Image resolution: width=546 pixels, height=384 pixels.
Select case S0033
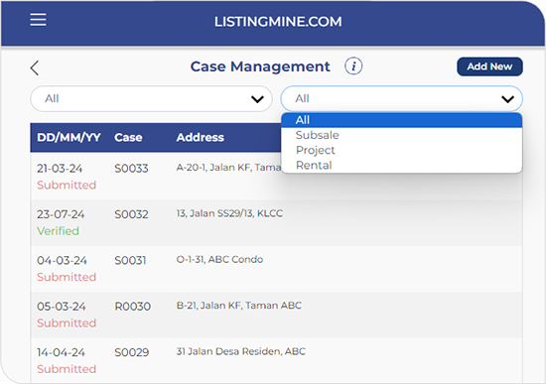click(131, 169)
